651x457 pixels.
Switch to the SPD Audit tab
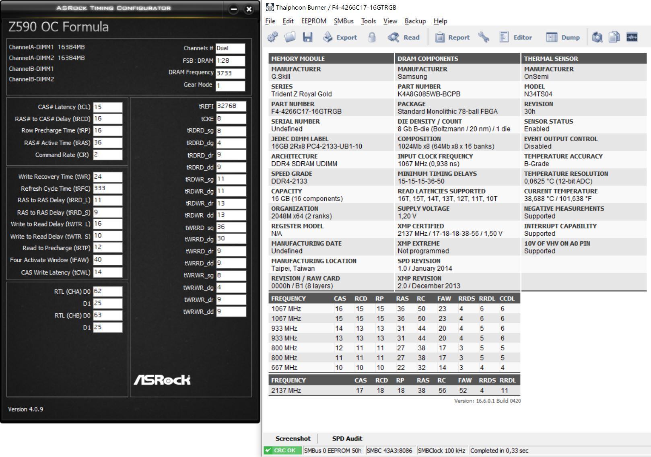(x=347, y=438)
